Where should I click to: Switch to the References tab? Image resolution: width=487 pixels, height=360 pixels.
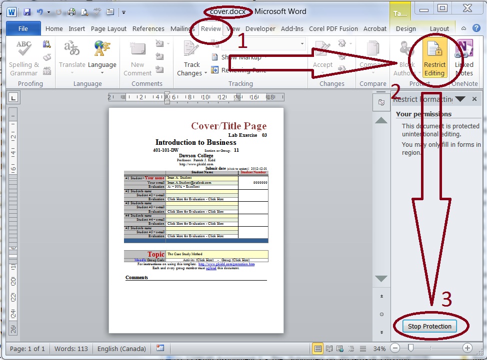[148, 28]
